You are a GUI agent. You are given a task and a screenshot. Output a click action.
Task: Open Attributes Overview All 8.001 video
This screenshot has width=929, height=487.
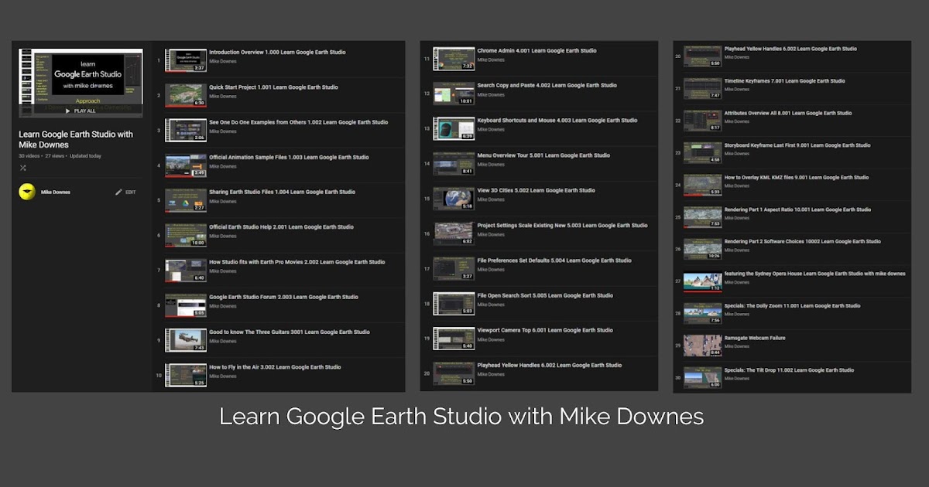(787, 113)
